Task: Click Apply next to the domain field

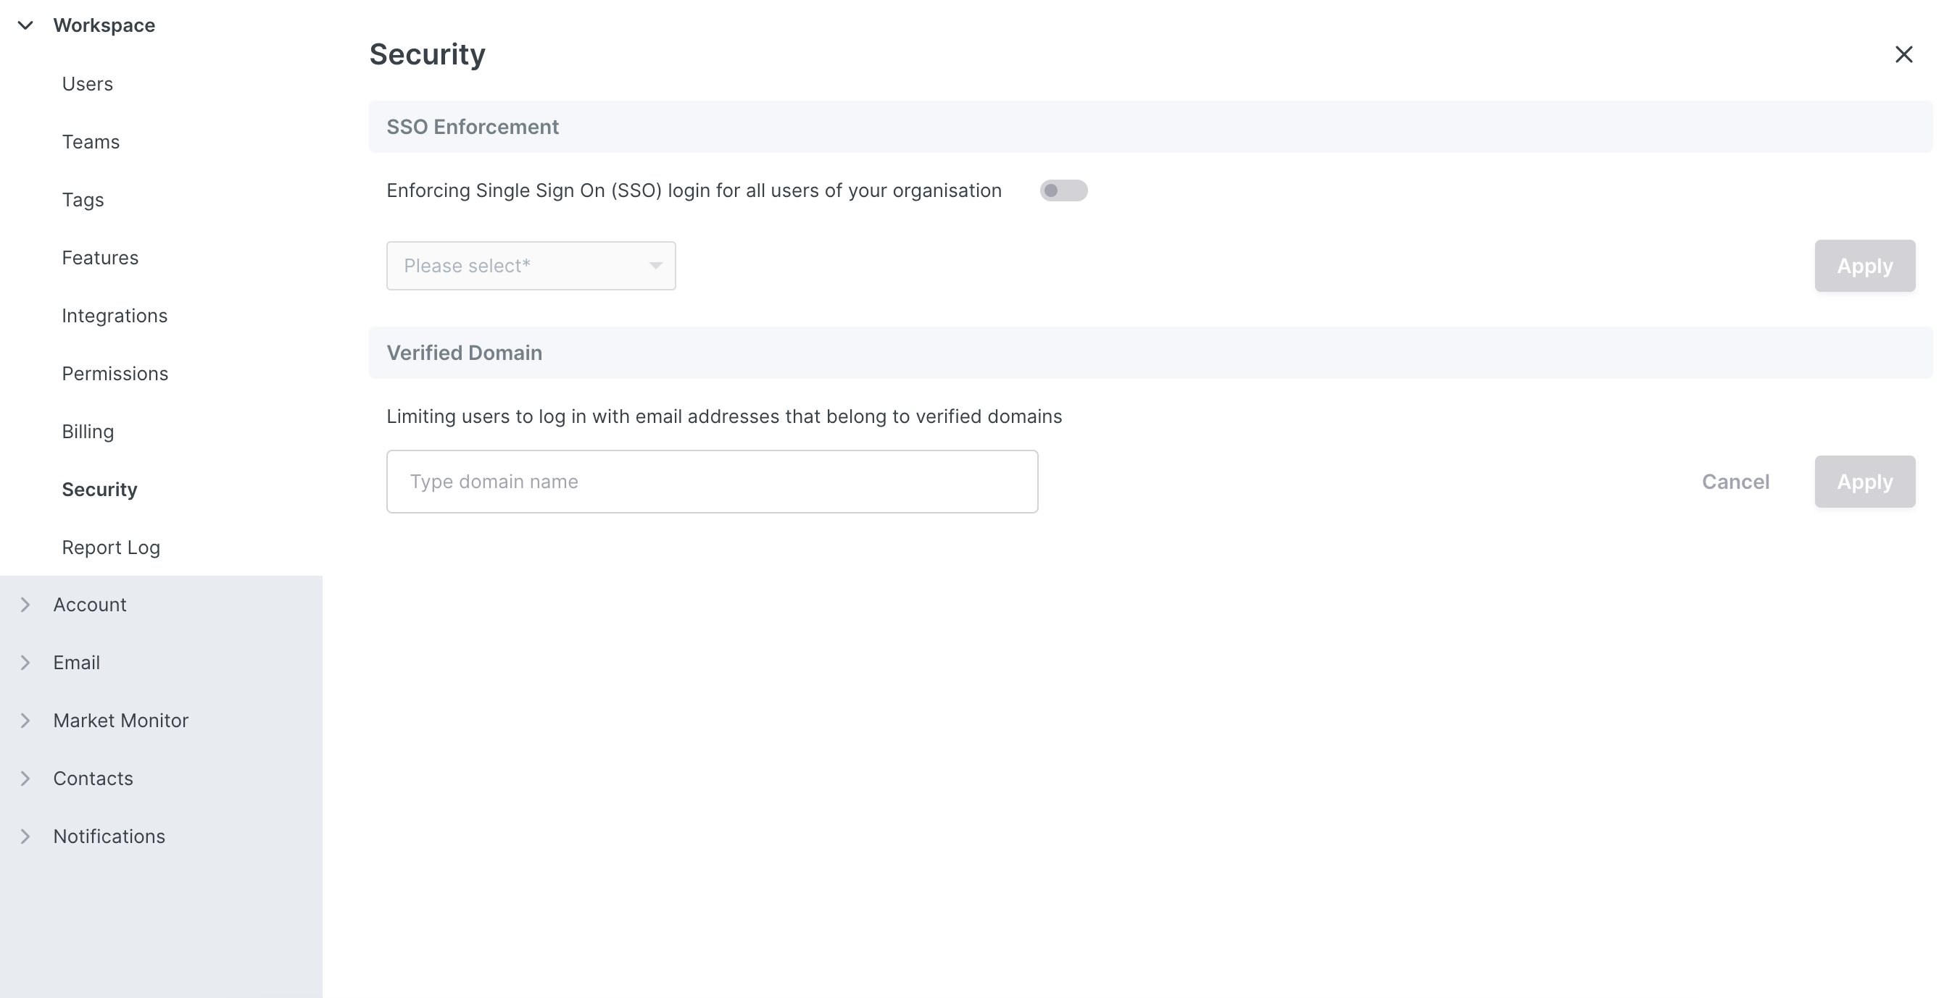Action: [x=1864, y=482]
